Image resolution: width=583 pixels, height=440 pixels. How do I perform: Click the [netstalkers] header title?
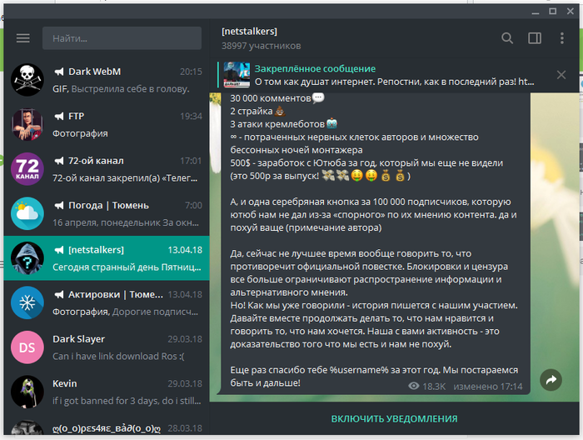(250, 32)
